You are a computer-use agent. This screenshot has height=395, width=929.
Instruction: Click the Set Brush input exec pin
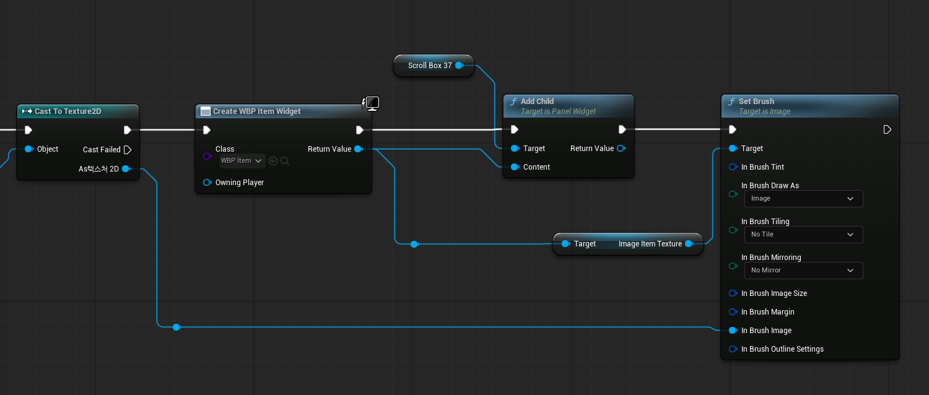(x=733, y=129)
